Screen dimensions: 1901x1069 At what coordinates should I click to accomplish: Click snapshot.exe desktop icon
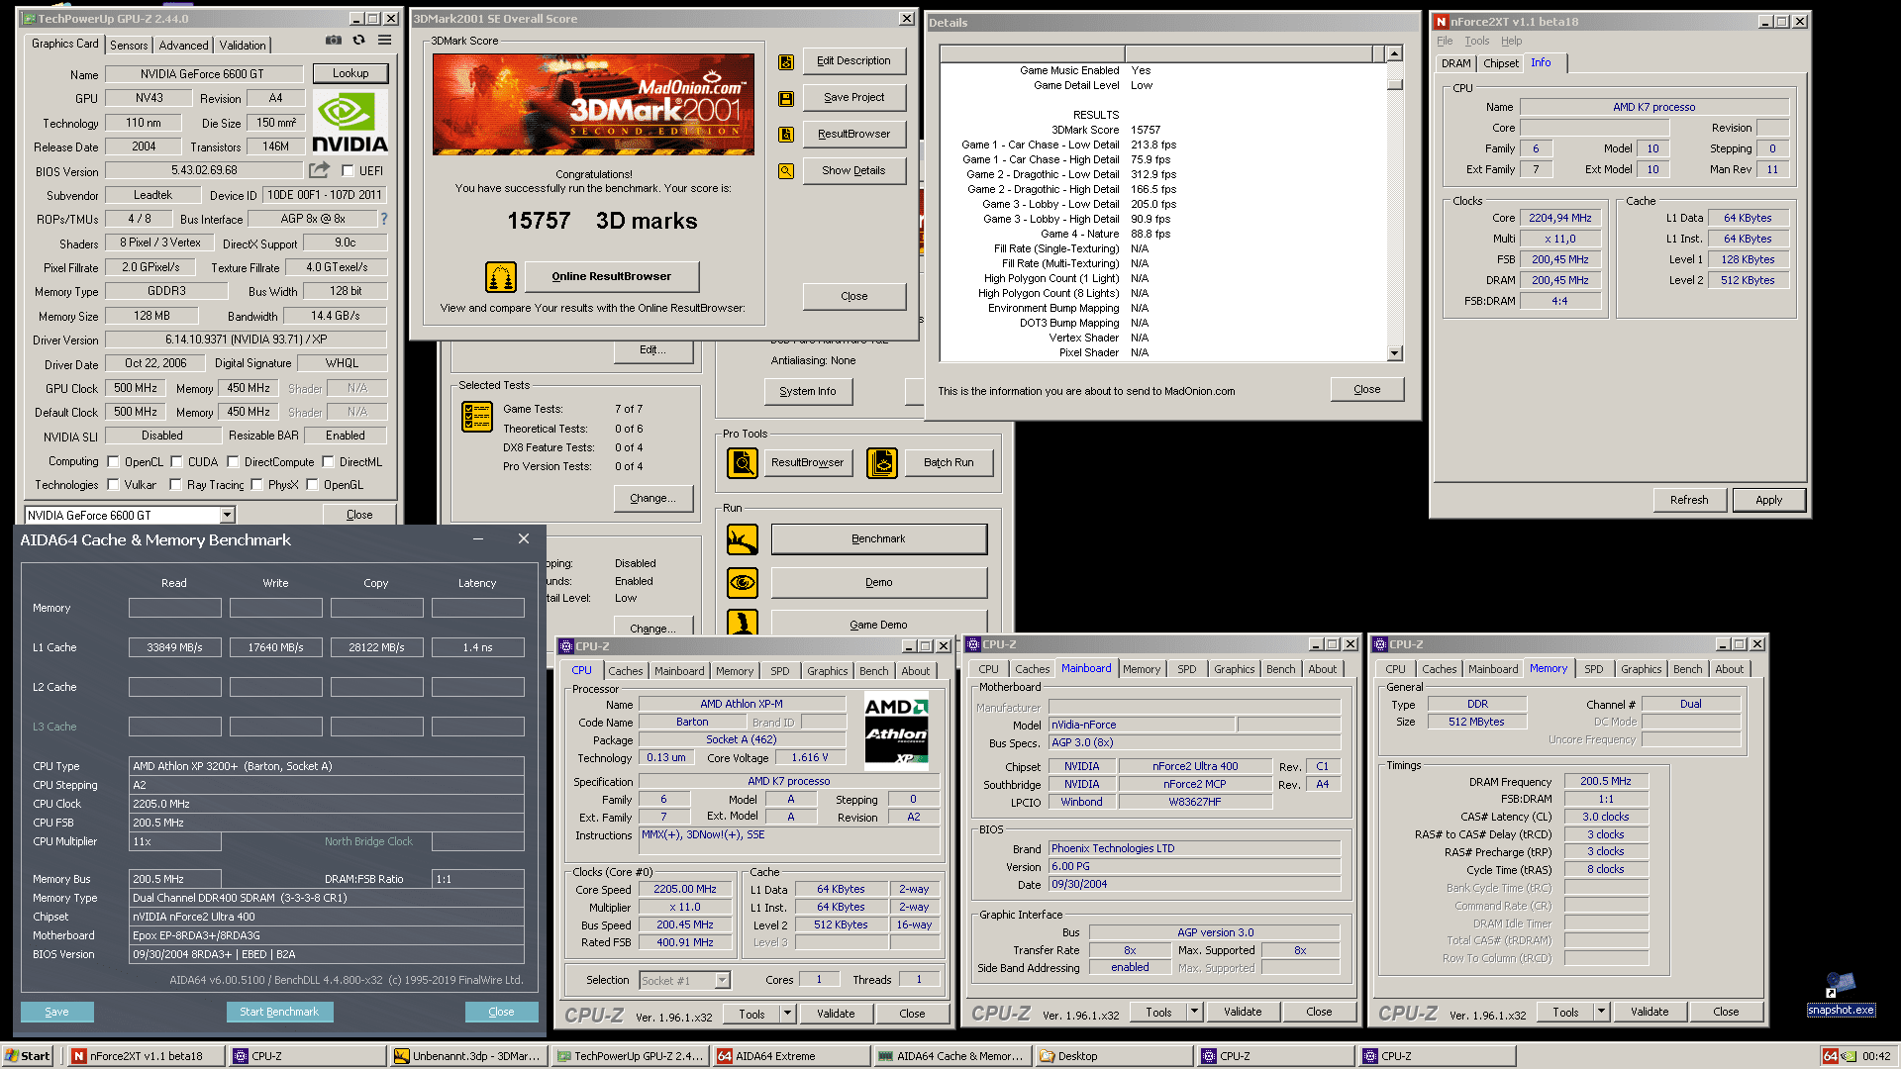pyautogui.click(x=1841, y=995)
